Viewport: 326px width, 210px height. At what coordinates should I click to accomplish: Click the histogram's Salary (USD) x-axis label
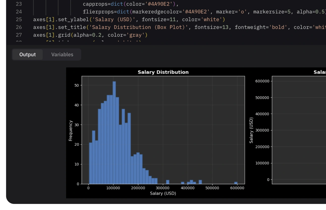(163, 193)
